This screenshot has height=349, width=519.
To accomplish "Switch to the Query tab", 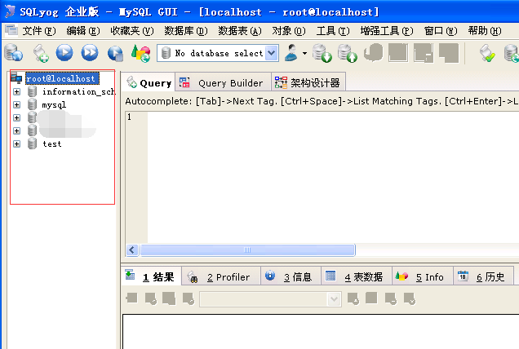I will 149,82.
